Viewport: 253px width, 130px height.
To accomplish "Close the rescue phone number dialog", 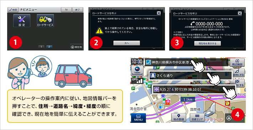I will pos(240,13).
